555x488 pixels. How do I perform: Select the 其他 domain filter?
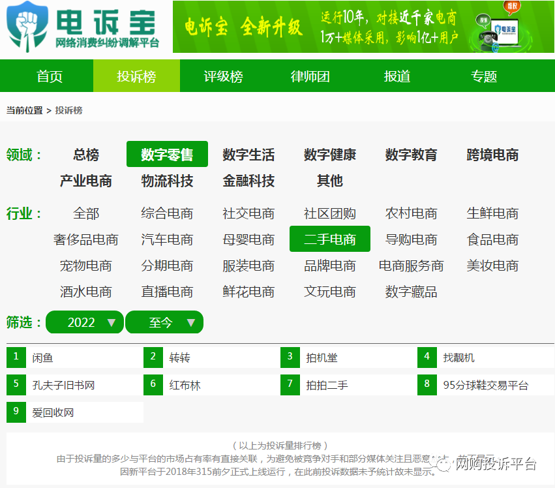click(x=330, y=181)
